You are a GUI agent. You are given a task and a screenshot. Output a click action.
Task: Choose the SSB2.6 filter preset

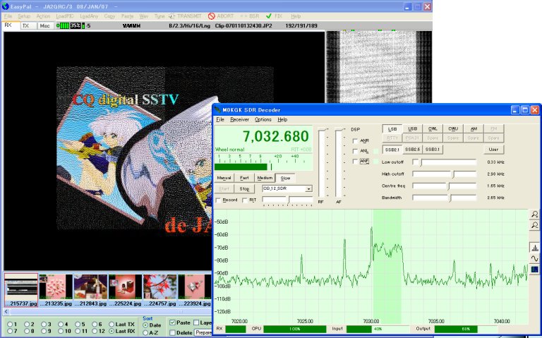tap(412, 150)
